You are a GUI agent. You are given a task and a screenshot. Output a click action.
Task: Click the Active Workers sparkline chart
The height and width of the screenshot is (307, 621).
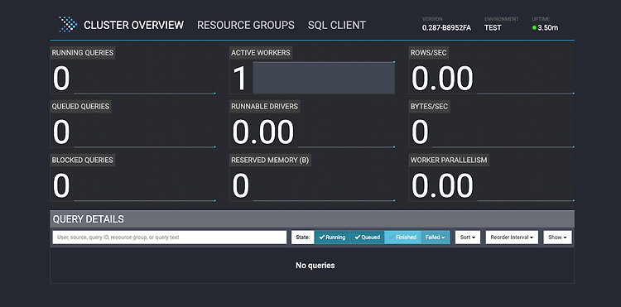tap(324, 78)
